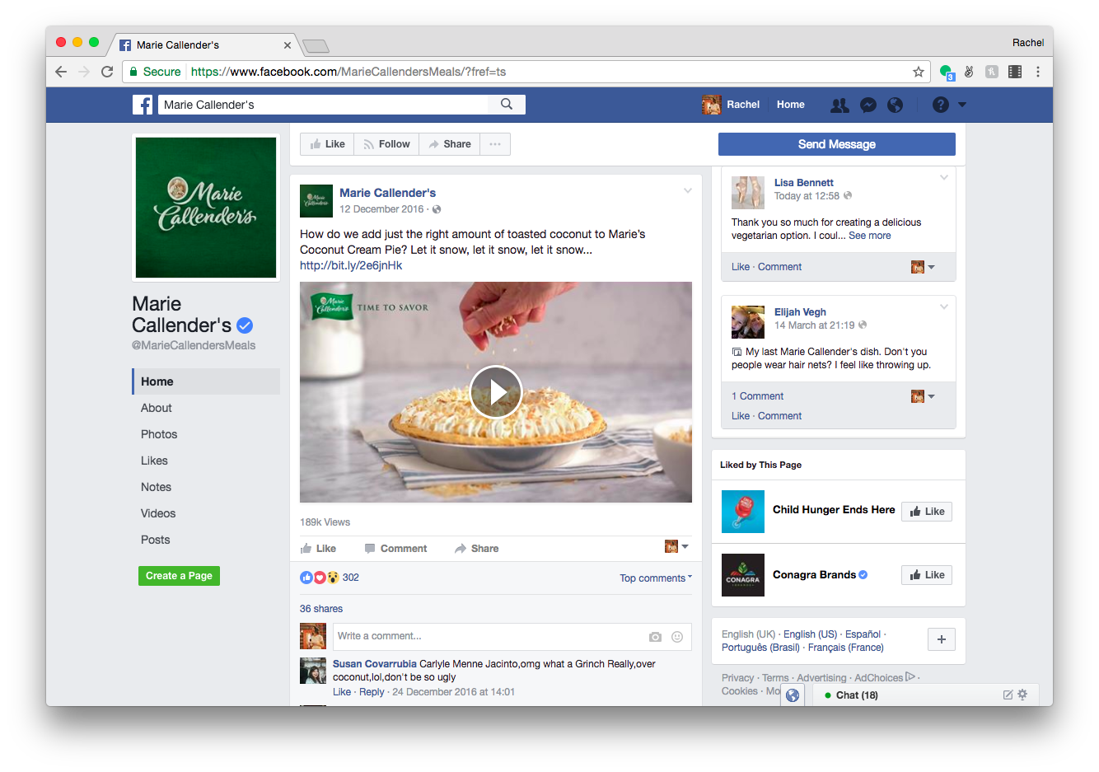
Task: Click the browser back arrow
Action: (61, 72)
